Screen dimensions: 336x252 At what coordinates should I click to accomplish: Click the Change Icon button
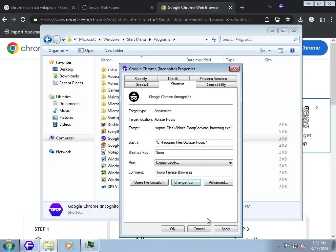coord(186,182)
